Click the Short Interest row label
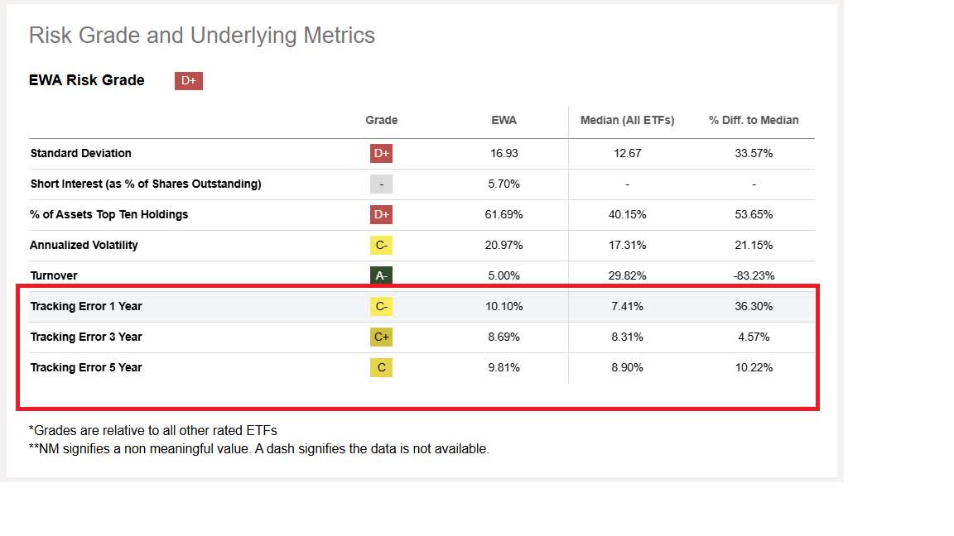954x536 pixels. tap(146, 184)
